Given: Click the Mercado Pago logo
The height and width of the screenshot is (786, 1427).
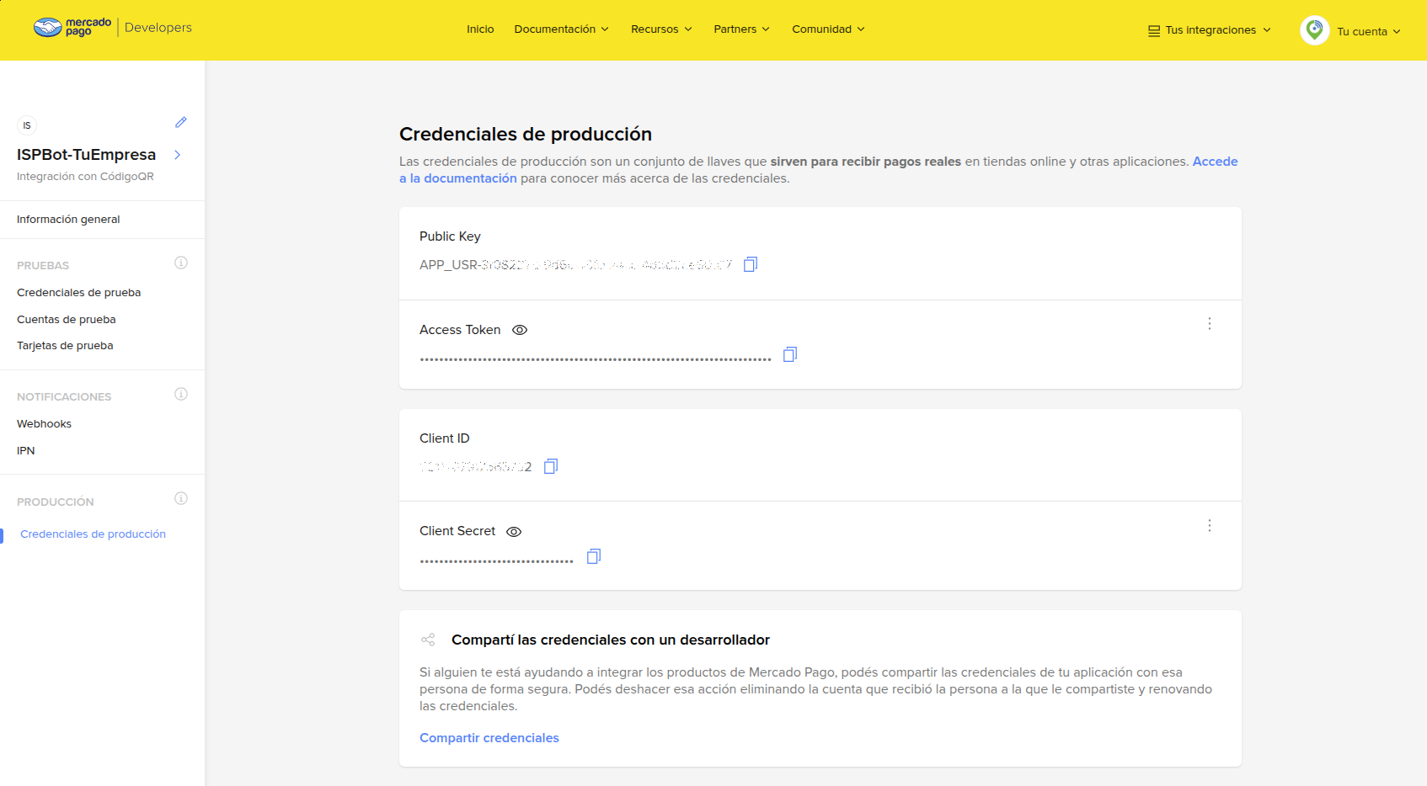Looking at the screenshot, I should (72, 28).
